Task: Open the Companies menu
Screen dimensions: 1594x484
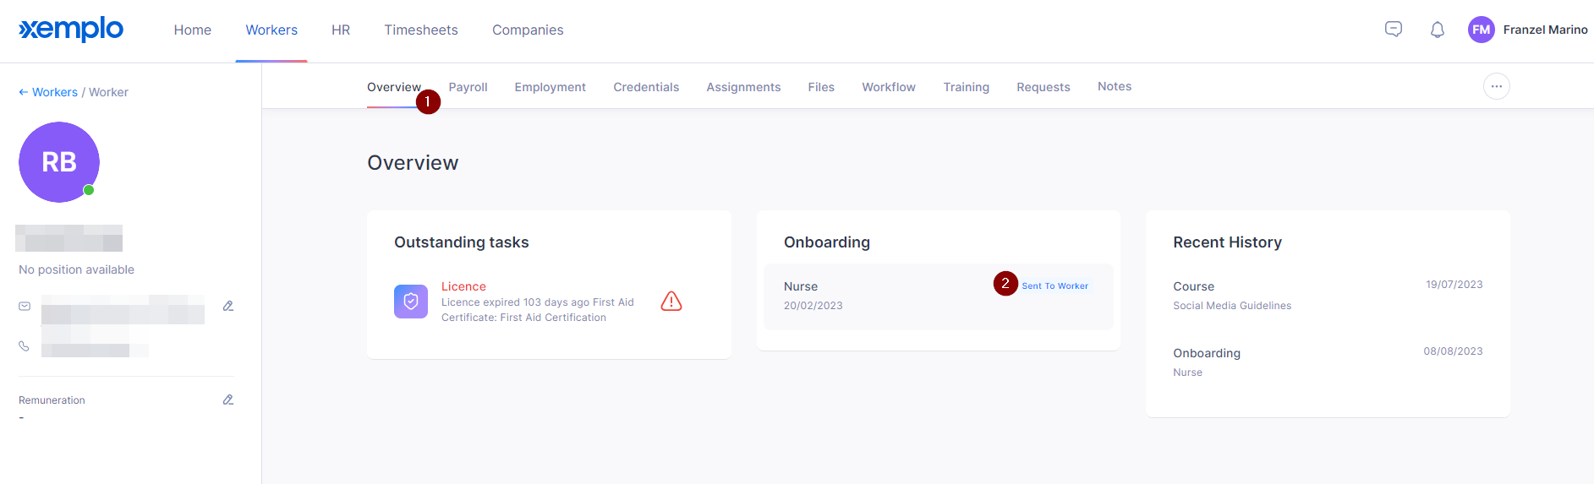Action: 528,30
